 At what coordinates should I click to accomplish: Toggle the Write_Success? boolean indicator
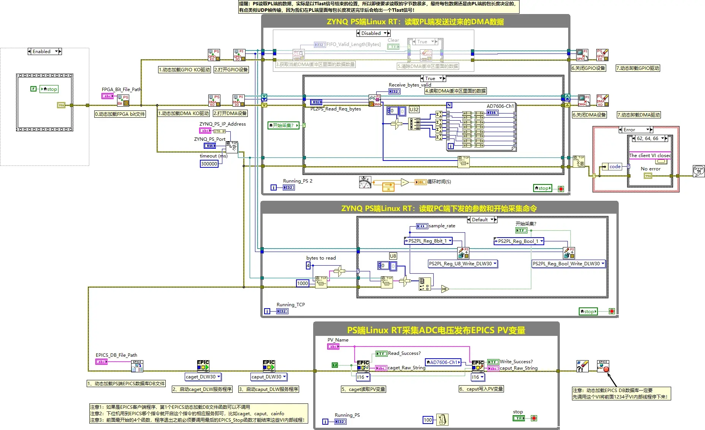[493, 362]
